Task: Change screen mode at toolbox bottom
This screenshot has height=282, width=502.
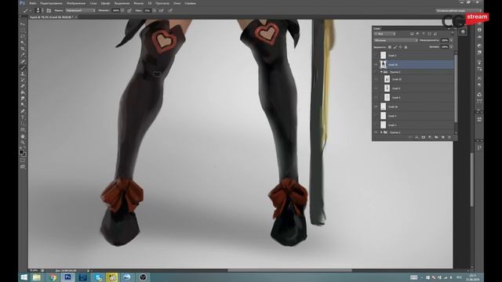Action: point(23,167)
